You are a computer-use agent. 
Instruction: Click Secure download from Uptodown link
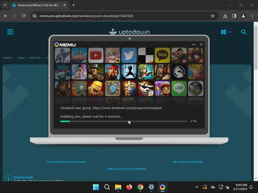pos(66,162)
